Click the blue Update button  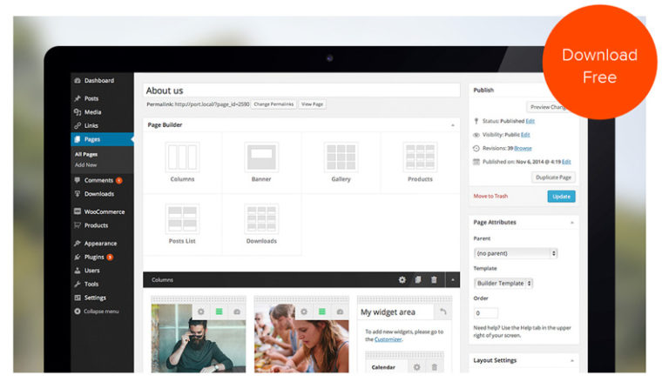click(x=561, y=196)
